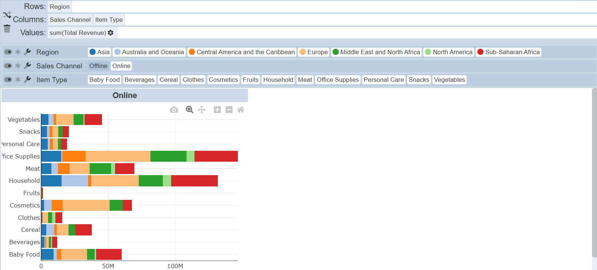Toggle the Sales Channel filter switch
Screen dimensions: 597x270
click(8, 66)
